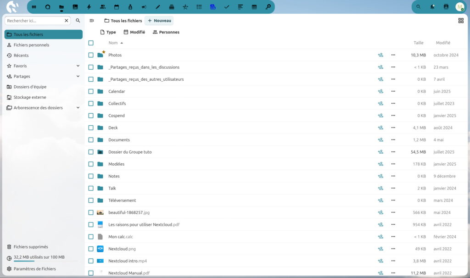
Task: Open the Notes pencil app in the top bar
Action: click(x=158, y=7)
